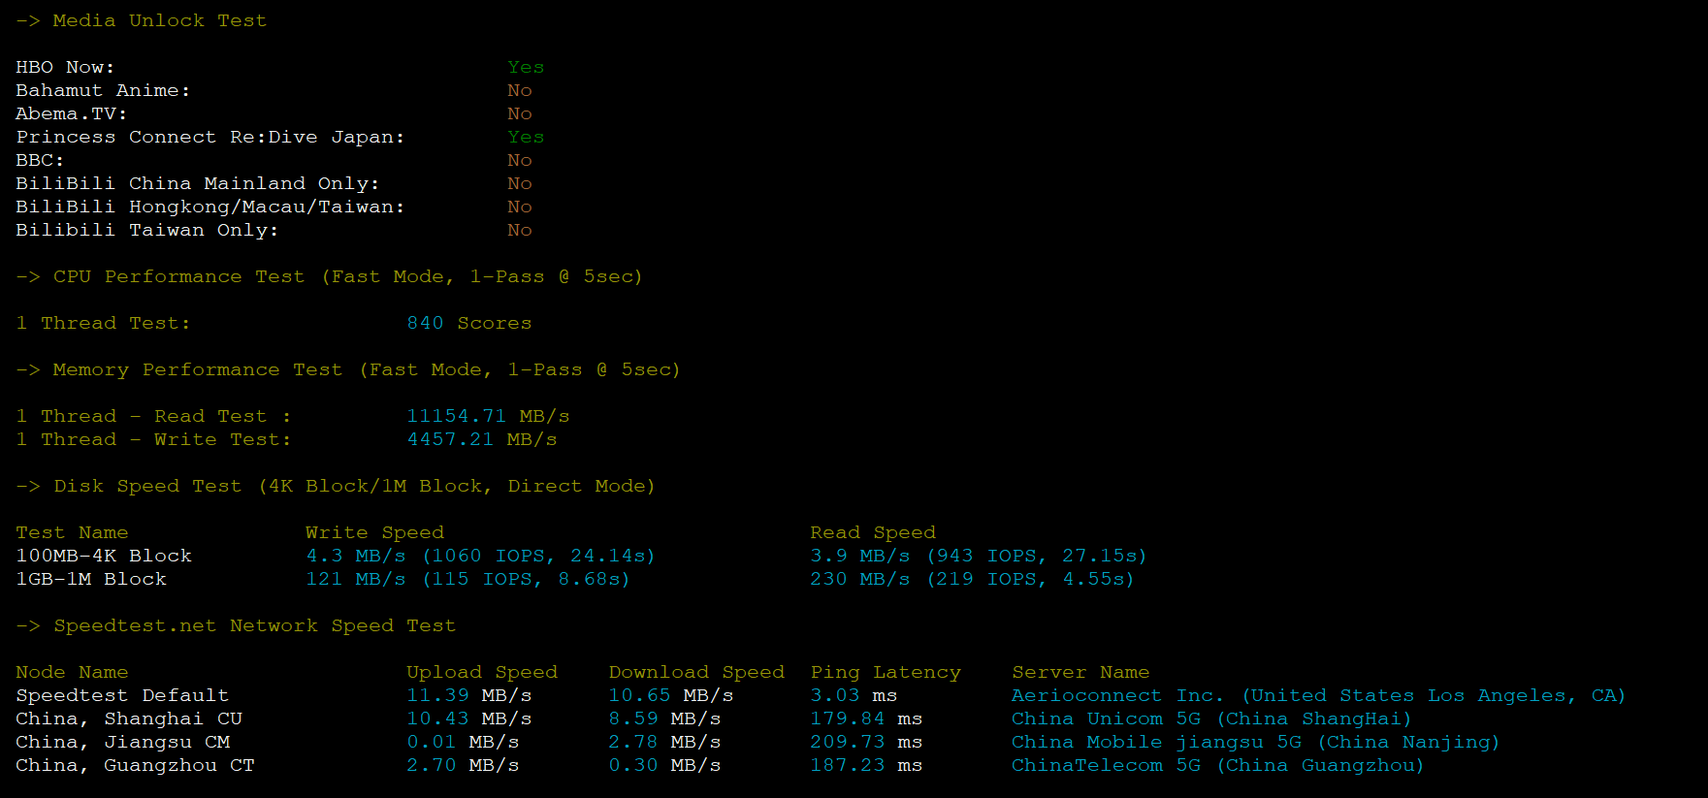This screenshot has height=798, width=1708.
Task: Select the 'China, Shanghai CU' node
Action: (129, 718)
